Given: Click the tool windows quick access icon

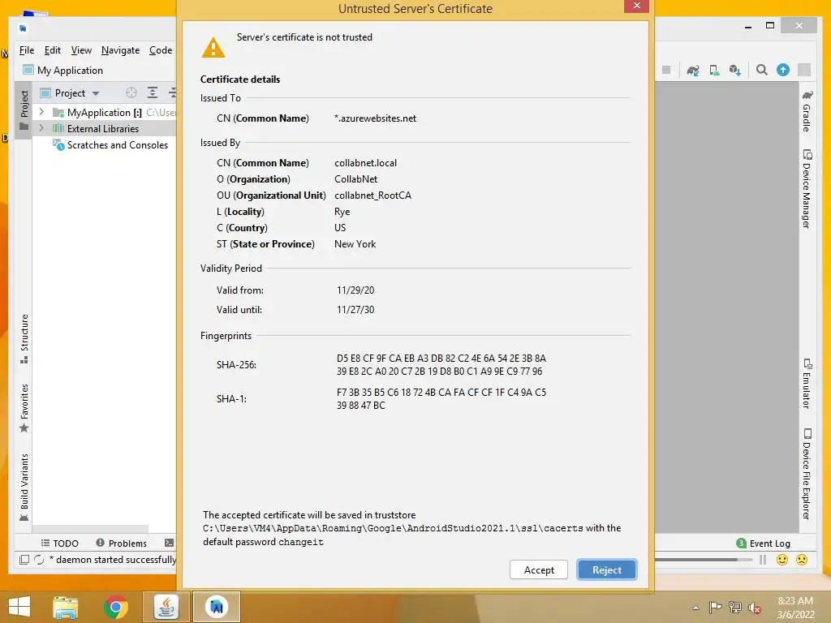Looking at the screenshot, I should coord(24,560).
